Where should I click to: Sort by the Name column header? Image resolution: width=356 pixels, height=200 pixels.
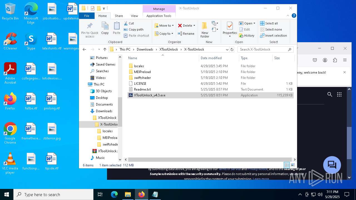click(163, 58)
